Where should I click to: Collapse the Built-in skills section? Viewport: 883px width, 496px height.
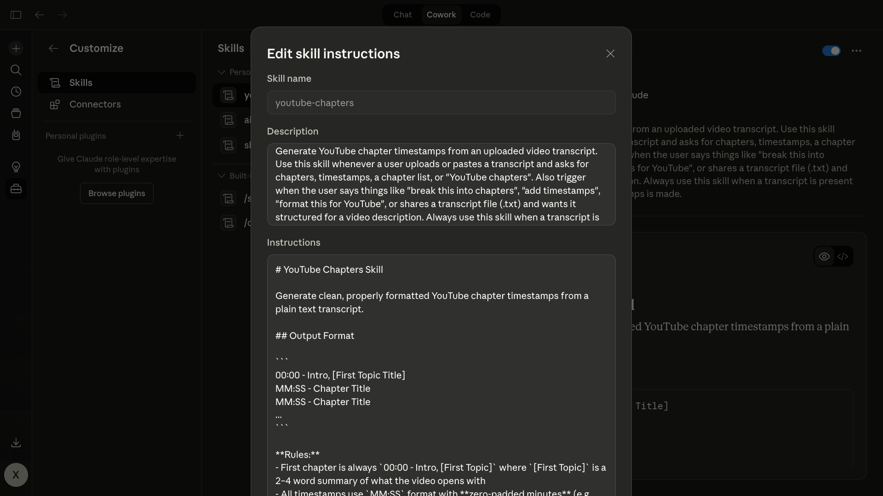(x=221, y=176)
